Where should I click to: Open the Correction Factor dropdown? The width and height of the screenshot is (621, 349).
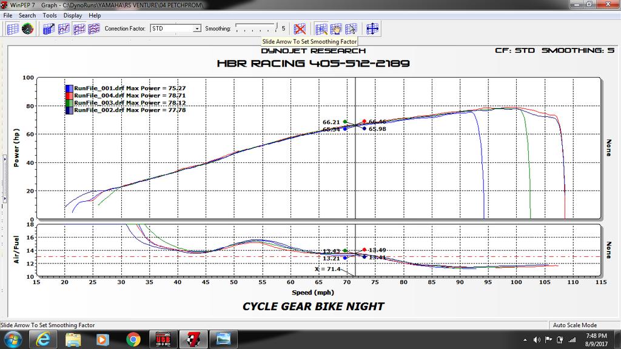coord(196,28)
